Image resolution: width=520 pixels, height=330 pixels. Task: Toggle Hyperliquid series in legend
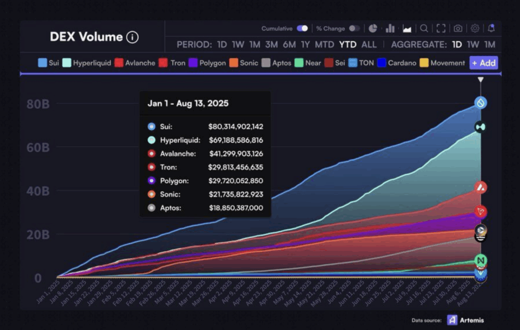point(87,63)
